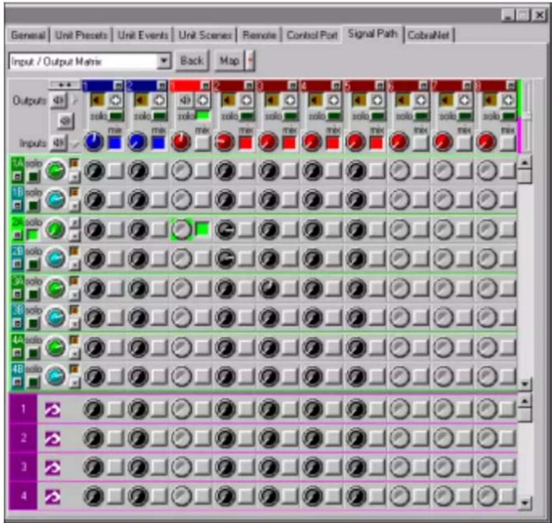The width and height of the screenshot is (552, 523).
Task: Toggle the mix button on bright red output 1
Action: pyautogui.click(x=202, y=142)
